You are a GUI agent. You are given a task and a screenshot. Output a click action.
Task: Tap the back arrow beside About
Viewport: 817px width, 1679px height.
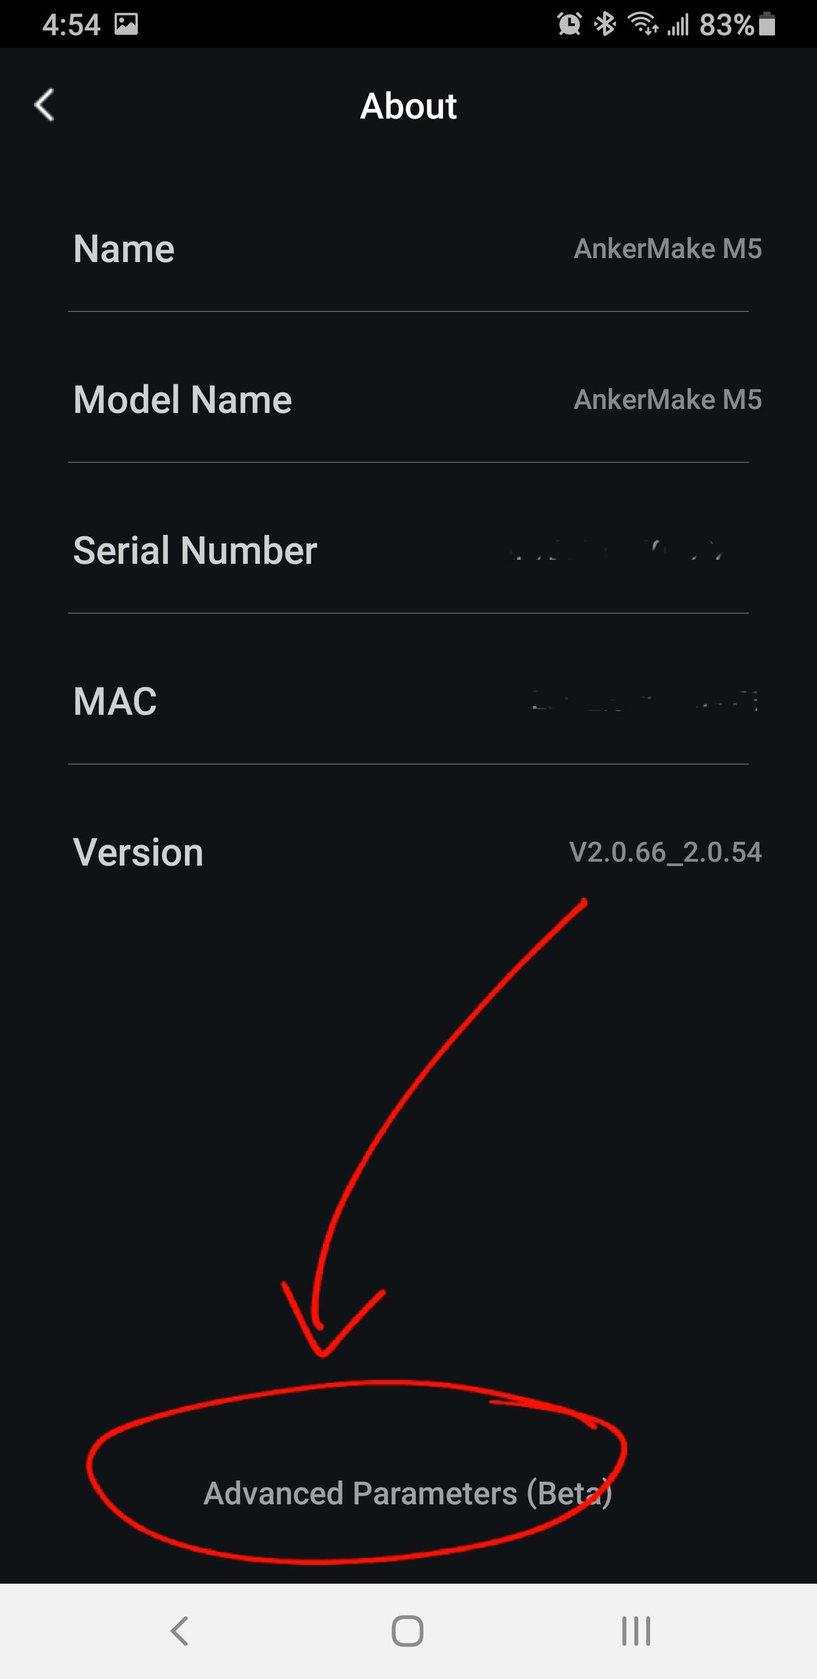point(44,105)
